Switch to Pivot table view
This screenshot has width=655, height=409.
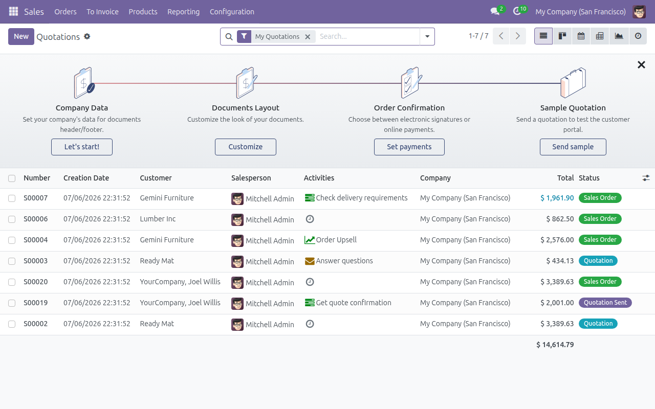click(x=600, y=36)
